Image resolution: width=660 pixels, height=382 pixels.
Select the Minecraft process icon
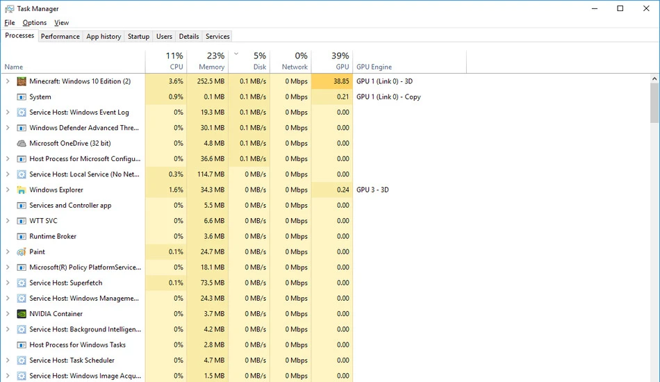click(x=22, y=81)
